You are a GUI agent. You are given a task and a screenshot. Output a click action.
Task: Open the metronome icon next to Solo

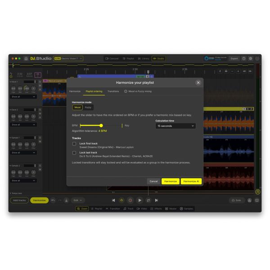tap(249, 200)
